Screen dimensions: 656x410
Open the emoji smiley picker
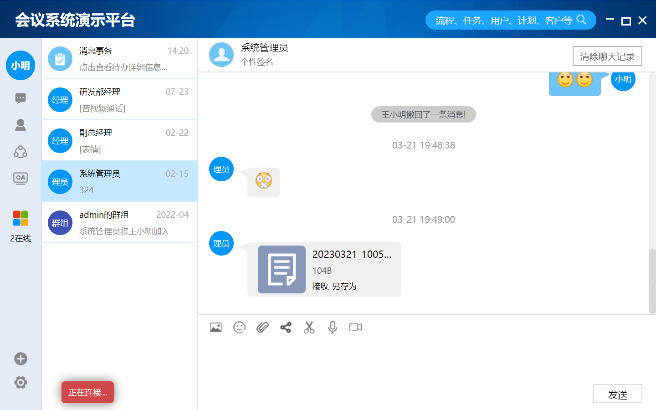click(239, 327)
